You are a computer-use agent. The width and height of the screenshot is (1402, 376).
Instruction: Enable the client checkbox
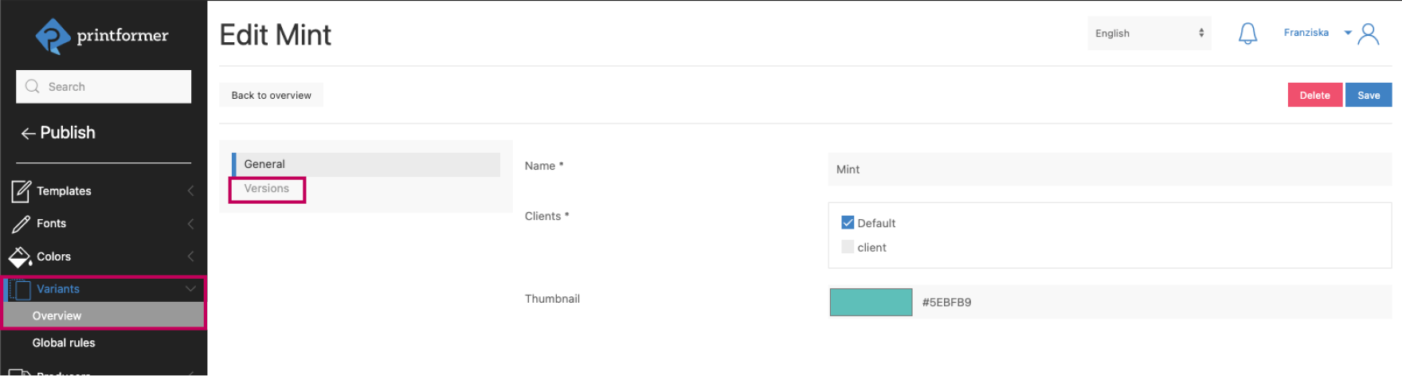pos(848,247)
